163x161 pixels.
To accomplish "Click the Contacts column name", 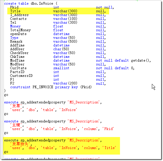I will point(18,19).
